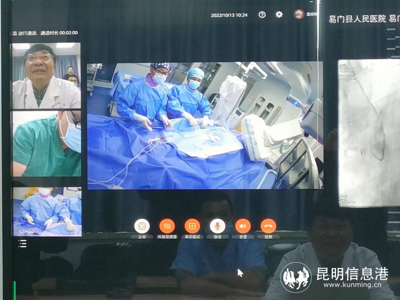This screenshot has width=400, height=300.
Task: Click the username beside the avatar
Action: click(x=311, y=15)
